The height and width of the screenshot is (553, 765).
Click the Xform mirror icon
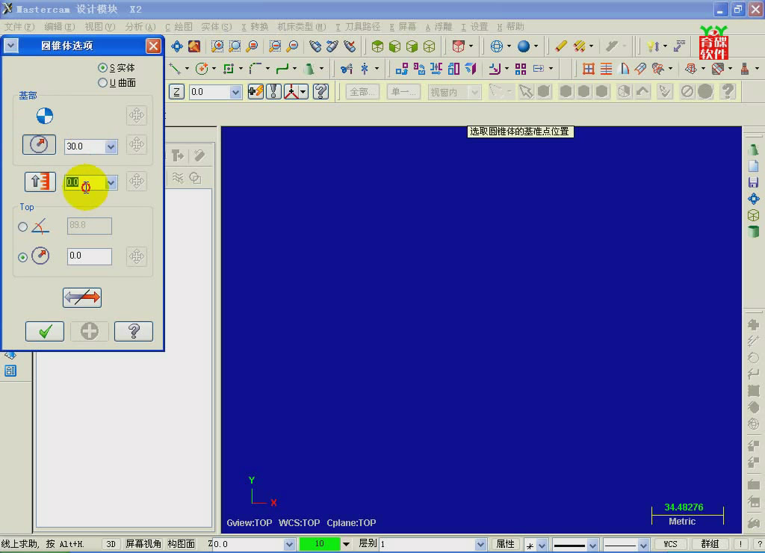click(x=436, y=69)
